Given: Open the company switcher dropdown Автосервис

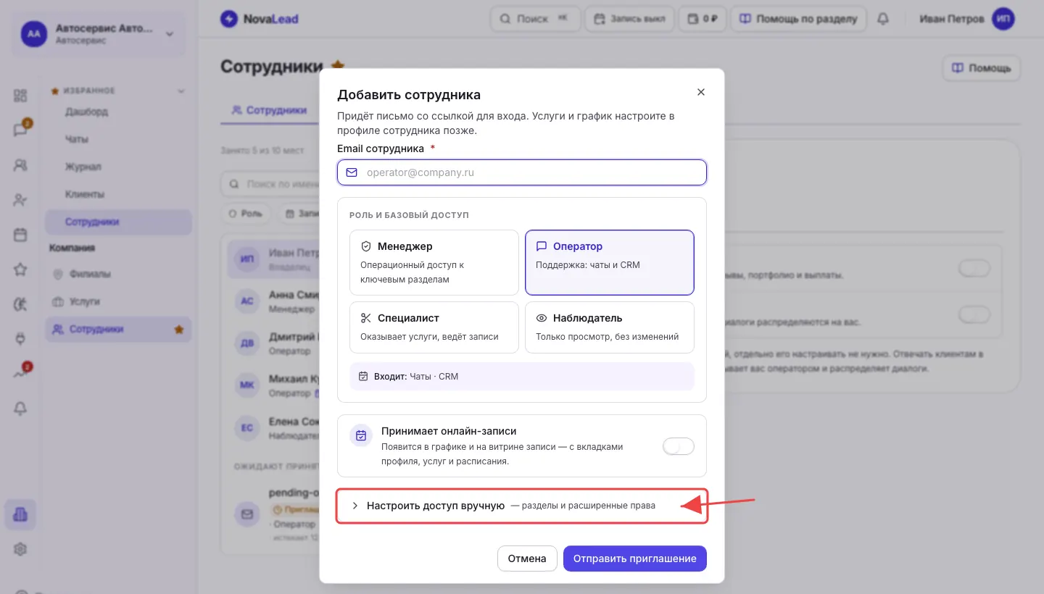Looking at the screenshot, I should pos(99,33).
